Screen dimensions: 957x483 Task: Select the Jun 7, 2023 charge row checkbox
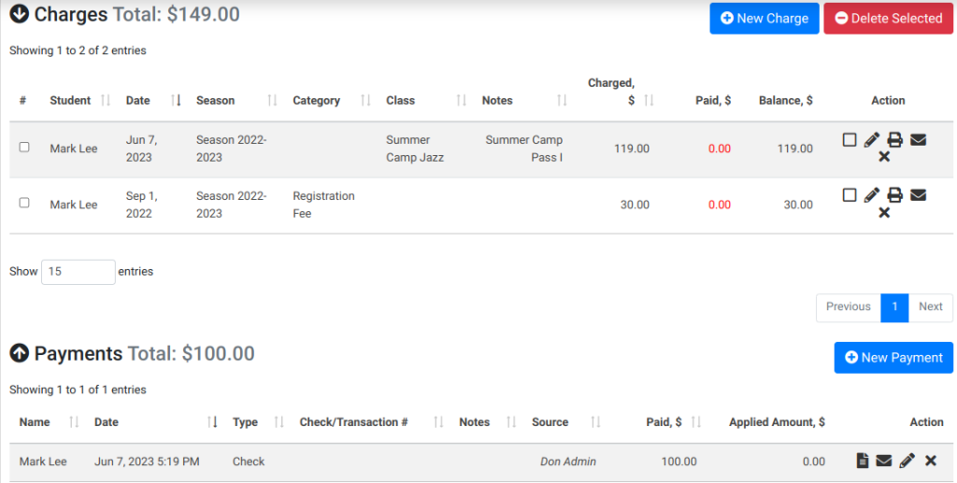[24, 147]
